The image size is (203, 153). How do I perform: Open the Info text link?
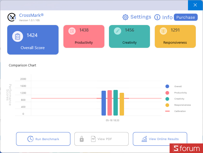[167, 17]
